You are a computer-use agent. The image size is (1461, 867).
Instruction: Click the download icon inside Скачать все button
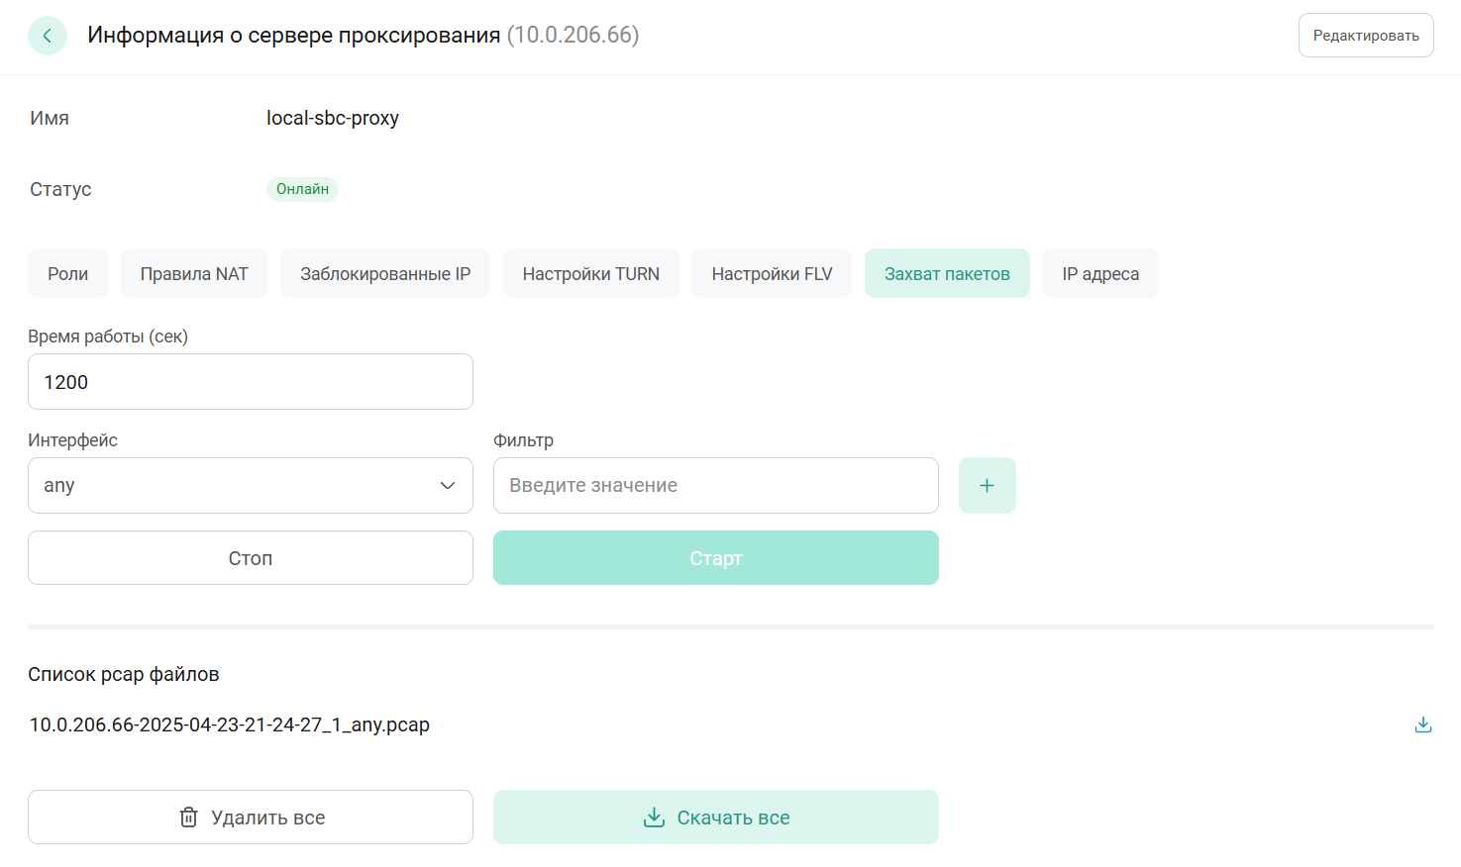(x=654, y=818)
